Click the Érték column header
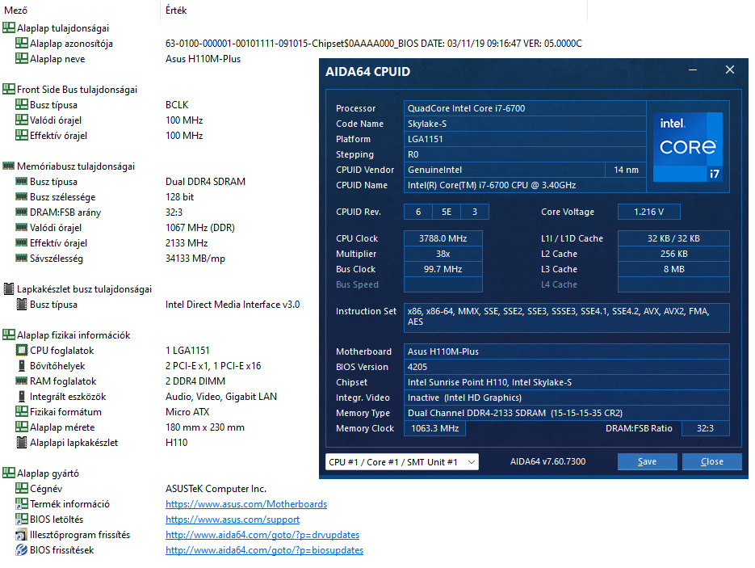 pyautogui.click(x=374, y=11)
